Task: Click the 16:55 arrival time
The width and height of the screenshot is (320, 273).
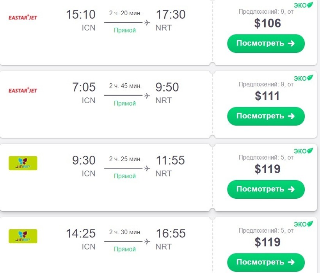Action: point(171,233)
